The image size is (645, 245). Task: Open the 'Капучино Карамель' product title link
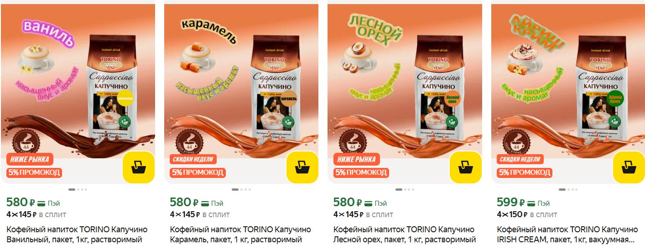(x=240, y=234)
